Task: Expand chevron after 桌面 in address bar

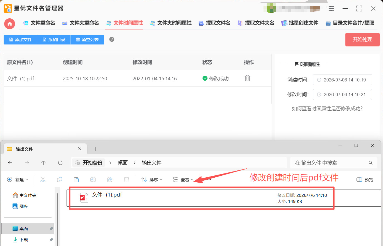Action: coord(135,163)
